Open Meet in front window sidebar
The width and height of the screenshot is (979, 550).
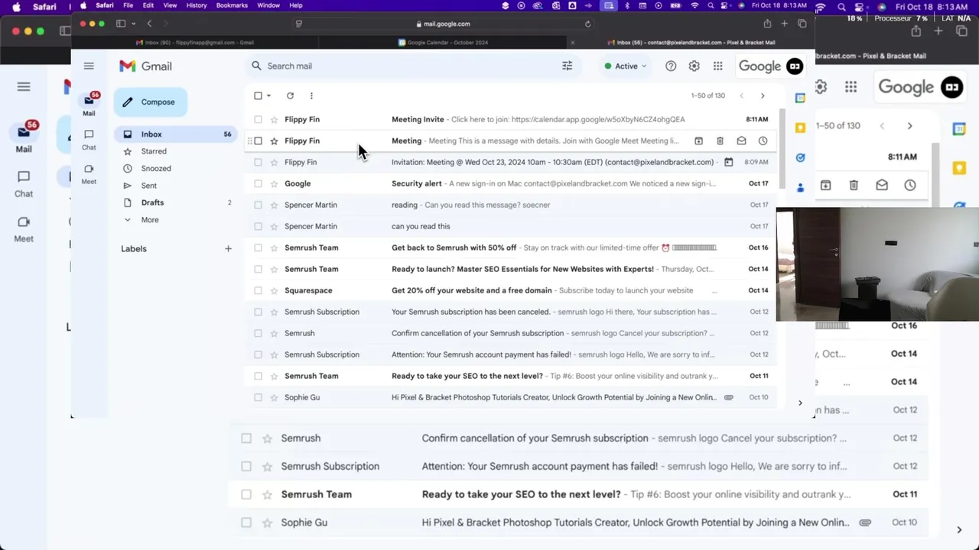click(x=89, y=173)
